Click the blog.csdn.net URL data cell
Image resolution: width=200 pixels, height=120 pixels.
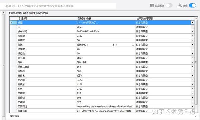[106, 106]
